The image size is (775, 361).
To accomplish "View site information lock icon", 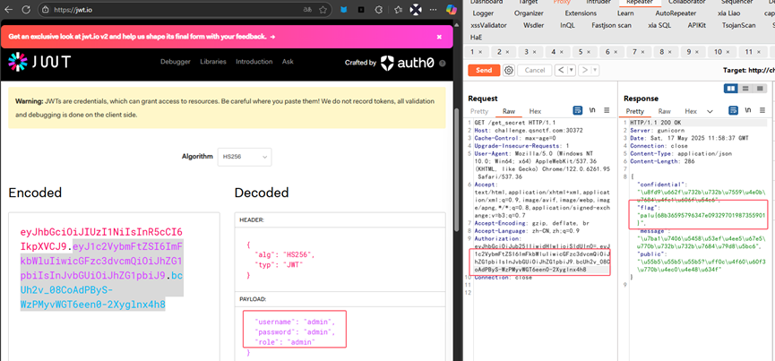I will click(46, 9).
